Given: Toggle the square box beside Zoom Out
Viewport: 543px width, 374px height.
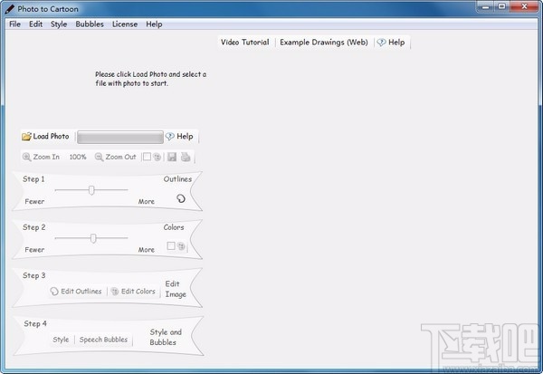Looking at the screenshot, I should tap(147, 157).
